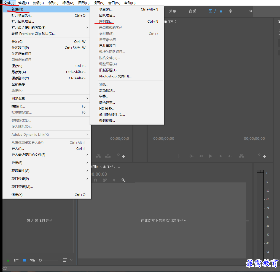Expand the 同步设置 submenu
This screenshot has height=272, width=280.
tap(46, 98)
